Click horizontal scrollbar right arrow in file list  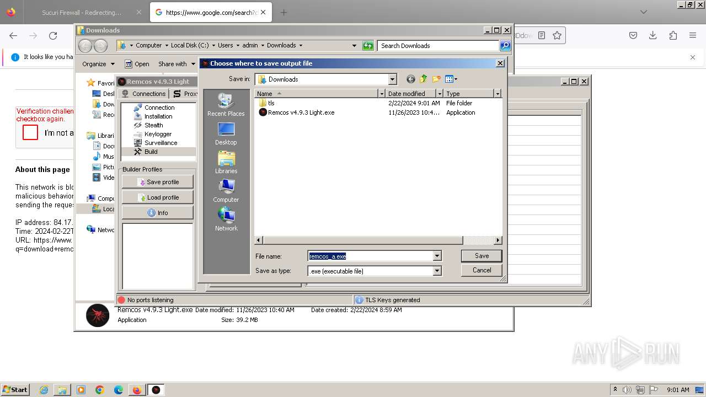click(498, 240)
